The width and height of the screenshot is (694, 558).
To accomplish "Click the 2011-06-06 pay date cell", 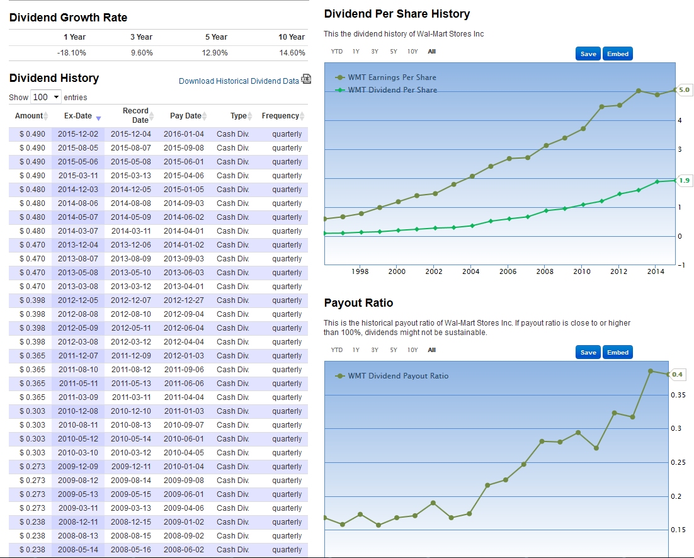I will [184, 383].
